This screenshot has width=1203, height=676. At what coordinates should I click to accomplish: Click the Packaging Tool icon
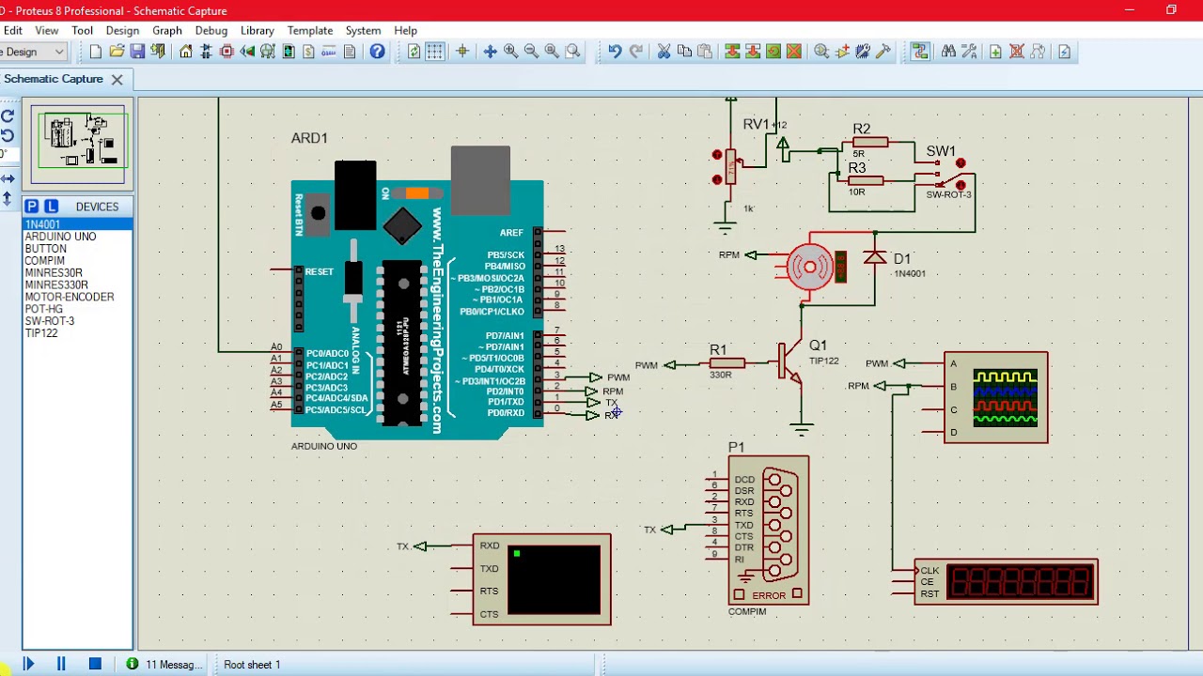863,52
